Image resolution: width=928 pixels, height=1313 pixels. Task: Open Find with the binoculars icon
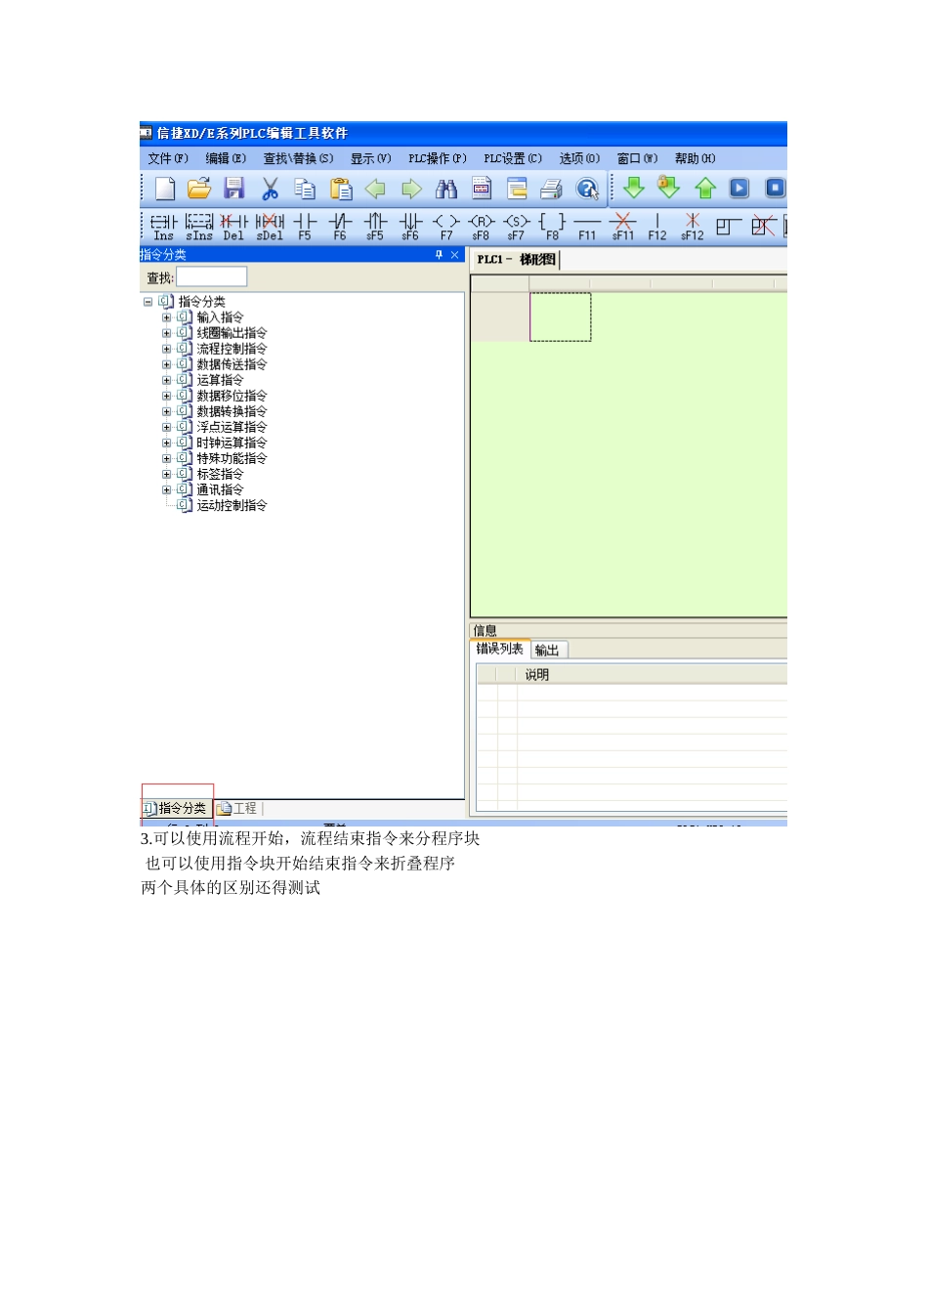446,189
